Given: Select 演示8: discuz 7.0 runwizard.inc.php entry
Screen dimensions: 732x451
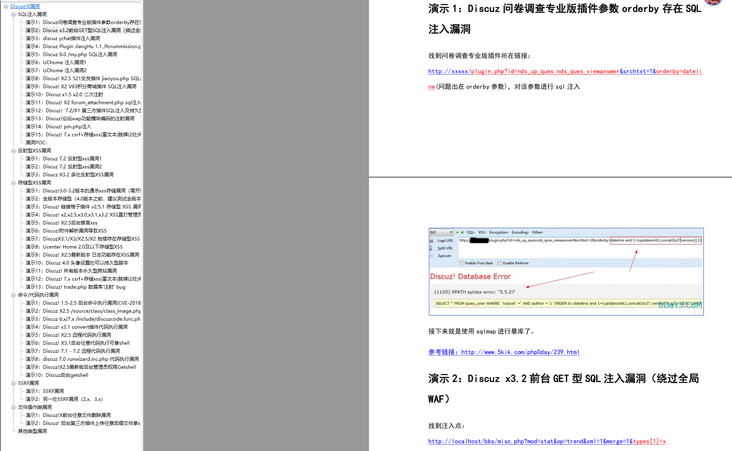Looking at the screenshot, I should coord(82,359).
